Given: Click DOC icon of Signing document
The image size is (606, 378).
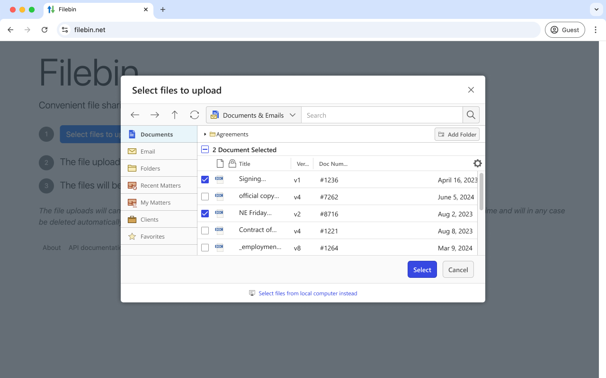Looking at the screenshot, I should pyautogui.click(x=219, y=180).
